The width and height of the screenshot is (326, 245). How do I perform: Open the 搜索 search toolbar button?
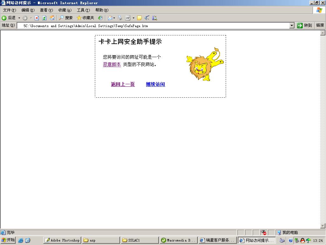click(66, 18)
